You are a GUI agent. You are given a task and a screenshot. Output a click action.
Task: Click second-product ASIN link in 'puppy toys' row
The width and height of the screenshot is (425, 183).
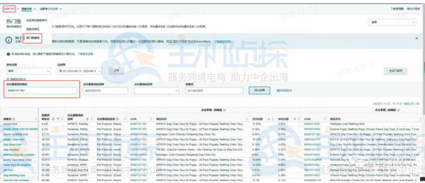pyautogui.click(x=312, y=124)
